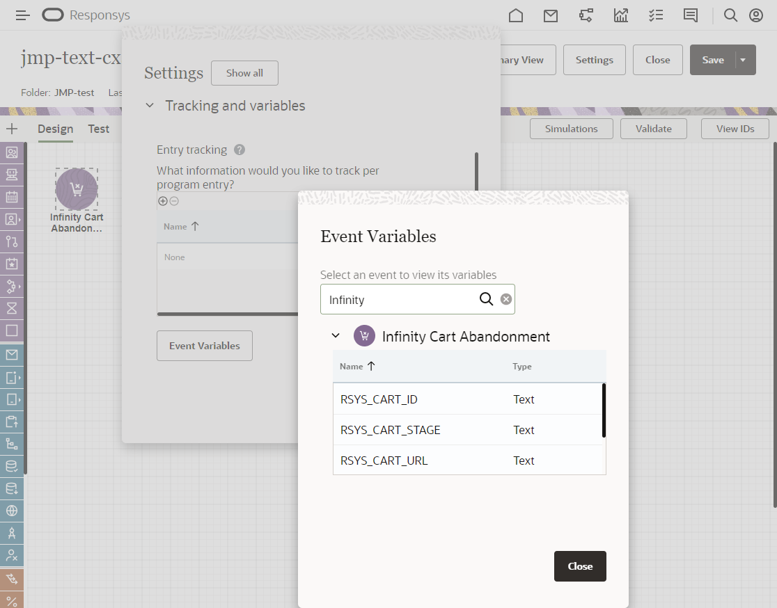The width and height of the screenshot is (777, 608).
Task: Click View IDs button
Action: [x=735, y=129]
